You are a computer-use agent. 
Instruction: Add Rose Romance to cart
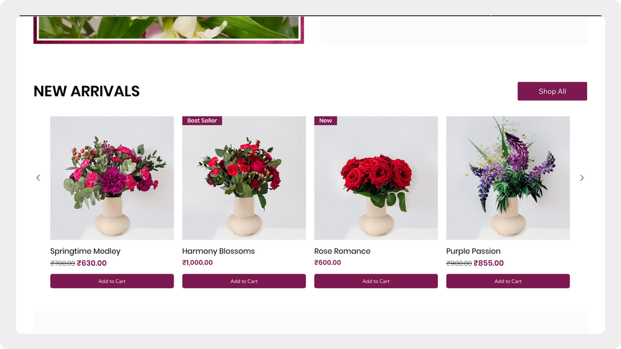click(376, 281)
